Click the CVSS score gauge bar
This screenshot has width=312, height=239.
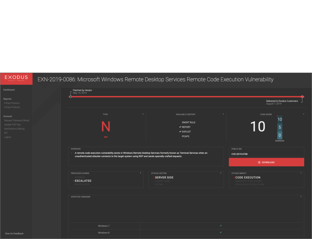click(x=280, y=127)
